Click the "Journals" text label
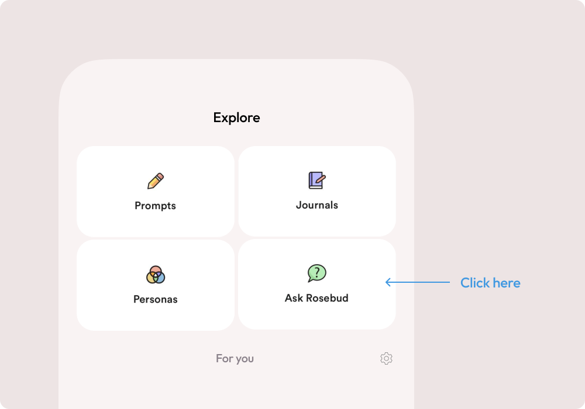585x409 pixels. [317, 205]
